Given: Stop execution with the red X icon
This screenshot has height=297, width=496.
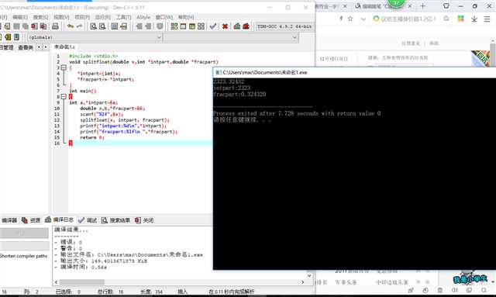Looking at the screenshot, I should [x=225, y=26].
